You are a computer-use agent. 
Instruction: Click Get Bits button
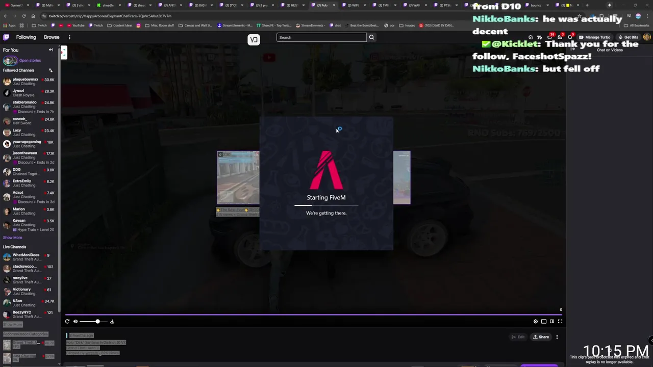(x=628, y=37)
